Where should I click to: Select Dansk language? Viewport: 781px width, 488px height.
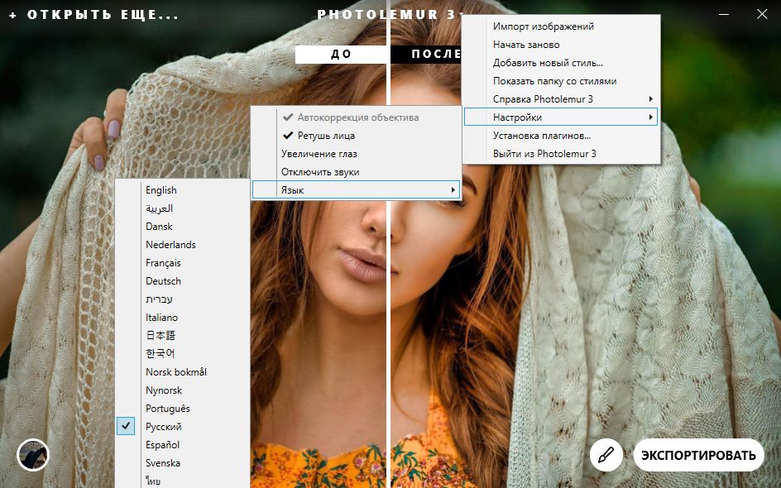click(x=182, y=227)
